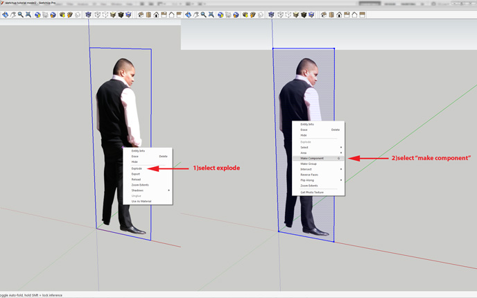477x298 pixels.
Task: Select the Orbit tool in the right screenshot's toolbar
Action: click(x=188, y=15)
